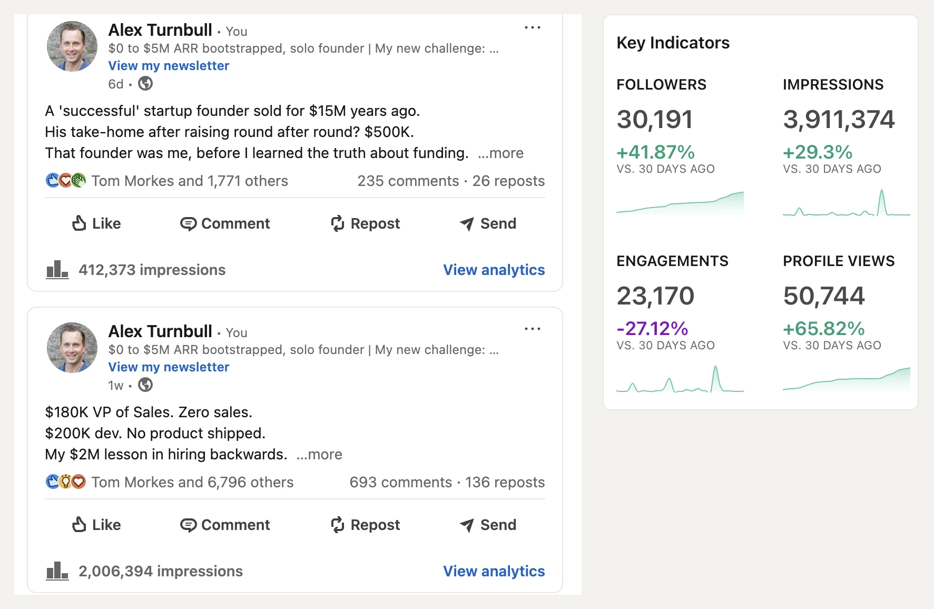Click the Profile Views count 50,744
934x609 pixels.
[x=824, y=296]
